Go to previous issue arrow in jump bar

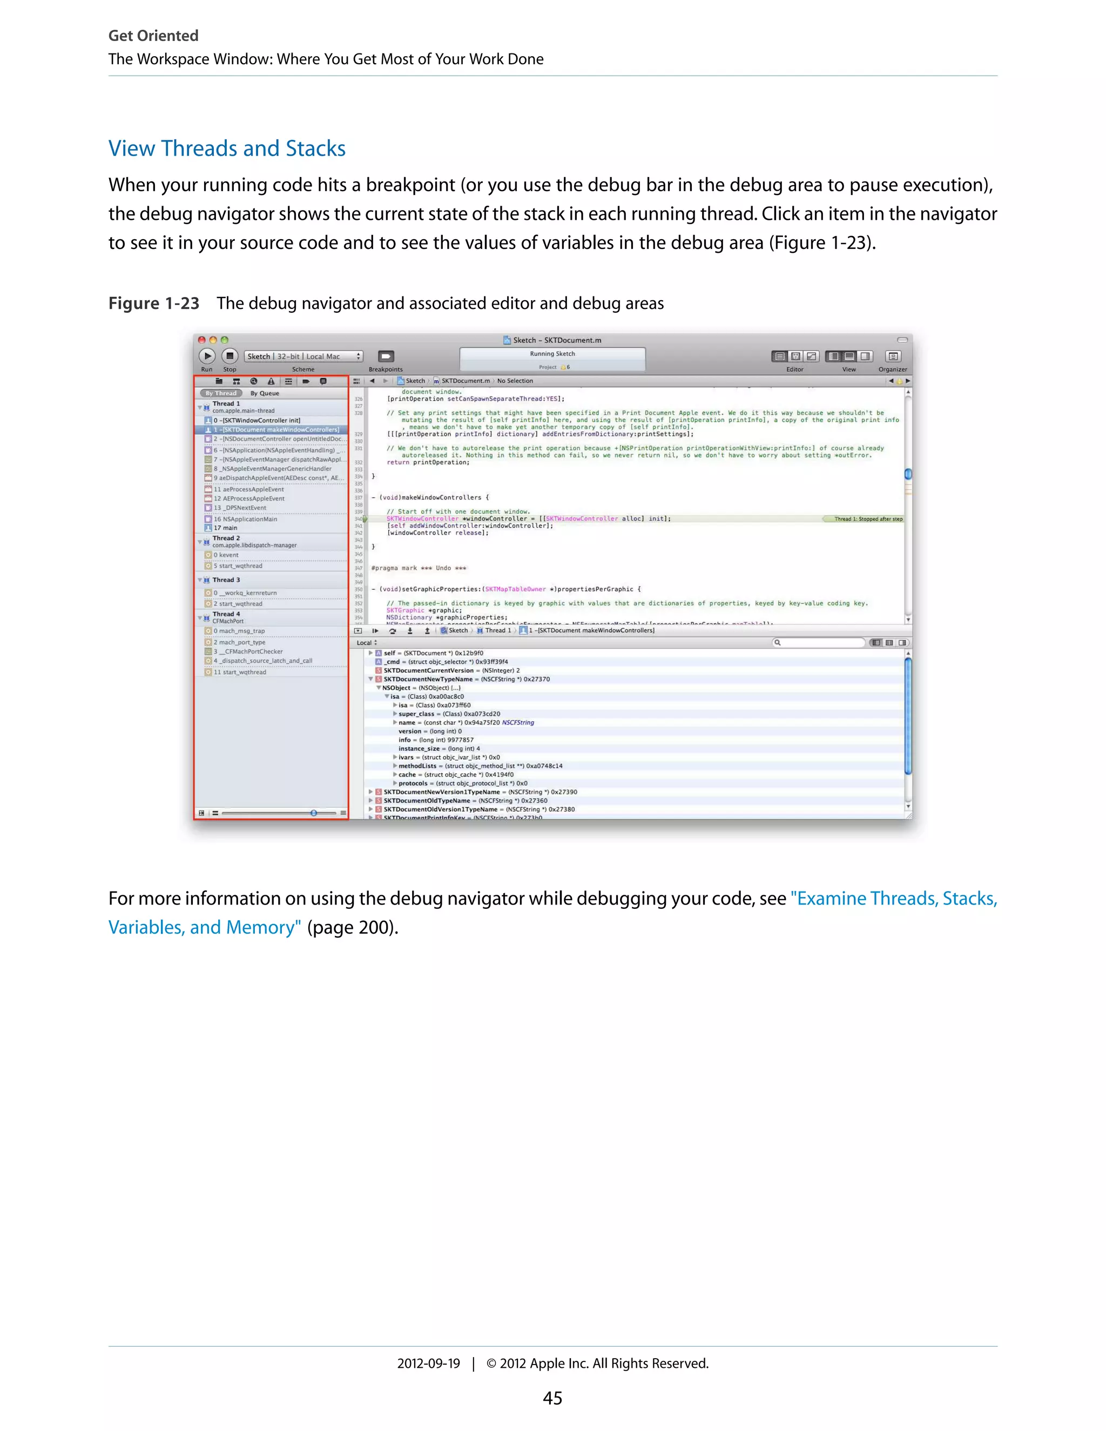891,381
